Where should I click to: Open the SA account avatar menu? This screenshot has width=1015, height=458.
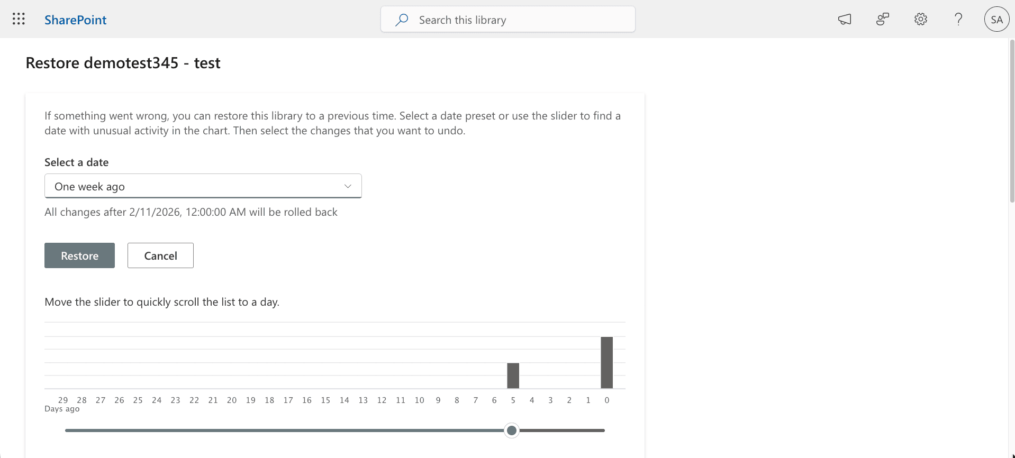point(996,19)
